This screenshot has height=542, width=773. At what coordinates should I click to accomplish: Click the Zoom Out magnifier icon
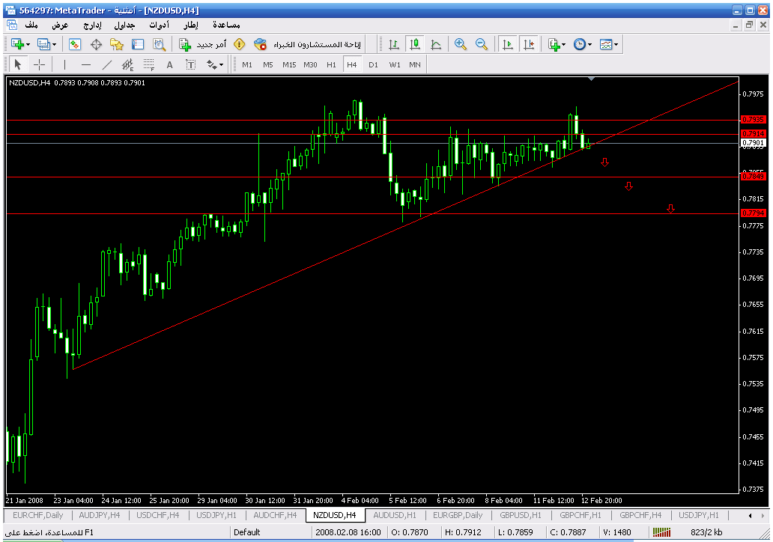pos(482,45)
